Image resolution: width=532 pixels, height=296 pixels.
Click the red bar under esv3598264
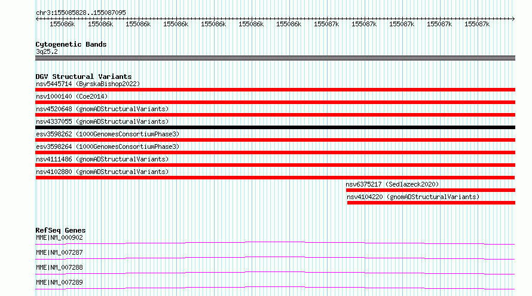tap(275, 152)
